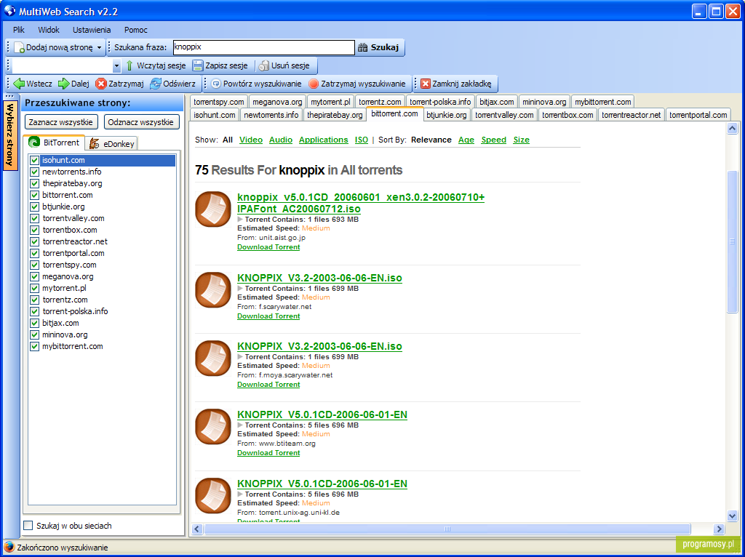745x557 pixels.
Task: Go forward with the Dalej arrow icon
Action: pyautogui.click(x=64, y=84)
